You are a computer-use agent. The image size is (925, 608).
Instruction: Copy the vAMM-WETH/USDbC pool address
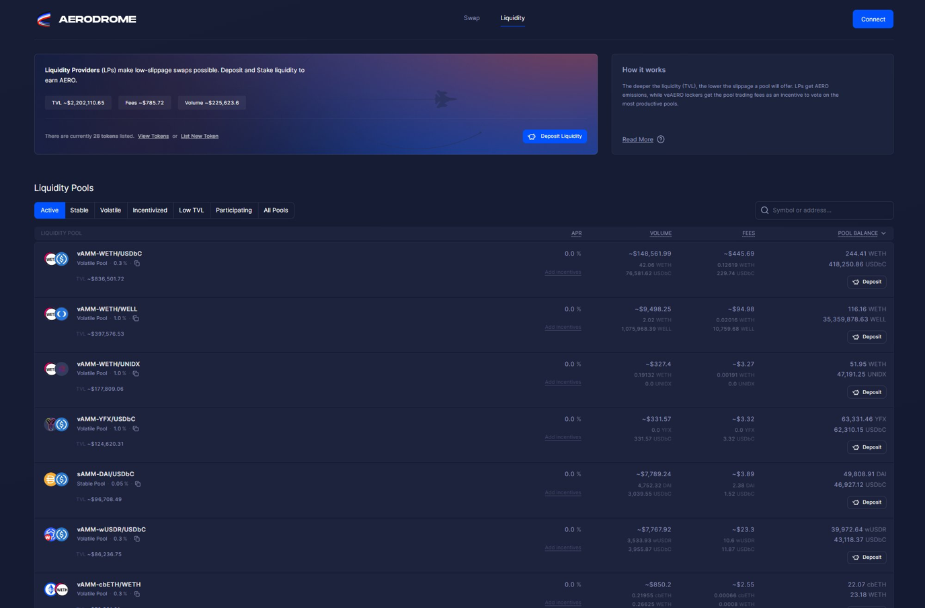point(137,264)
